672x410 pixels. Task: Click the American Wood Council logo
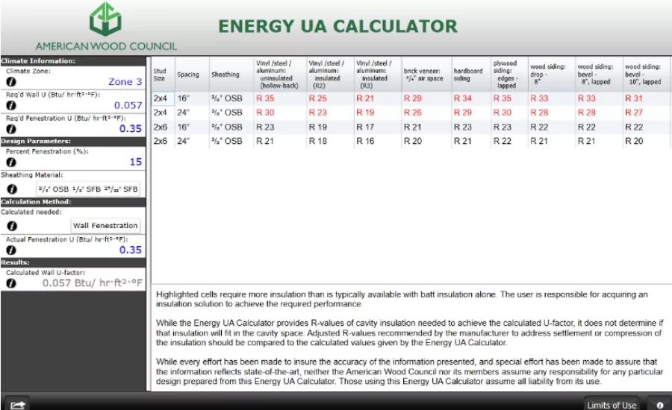coord(106,27)
